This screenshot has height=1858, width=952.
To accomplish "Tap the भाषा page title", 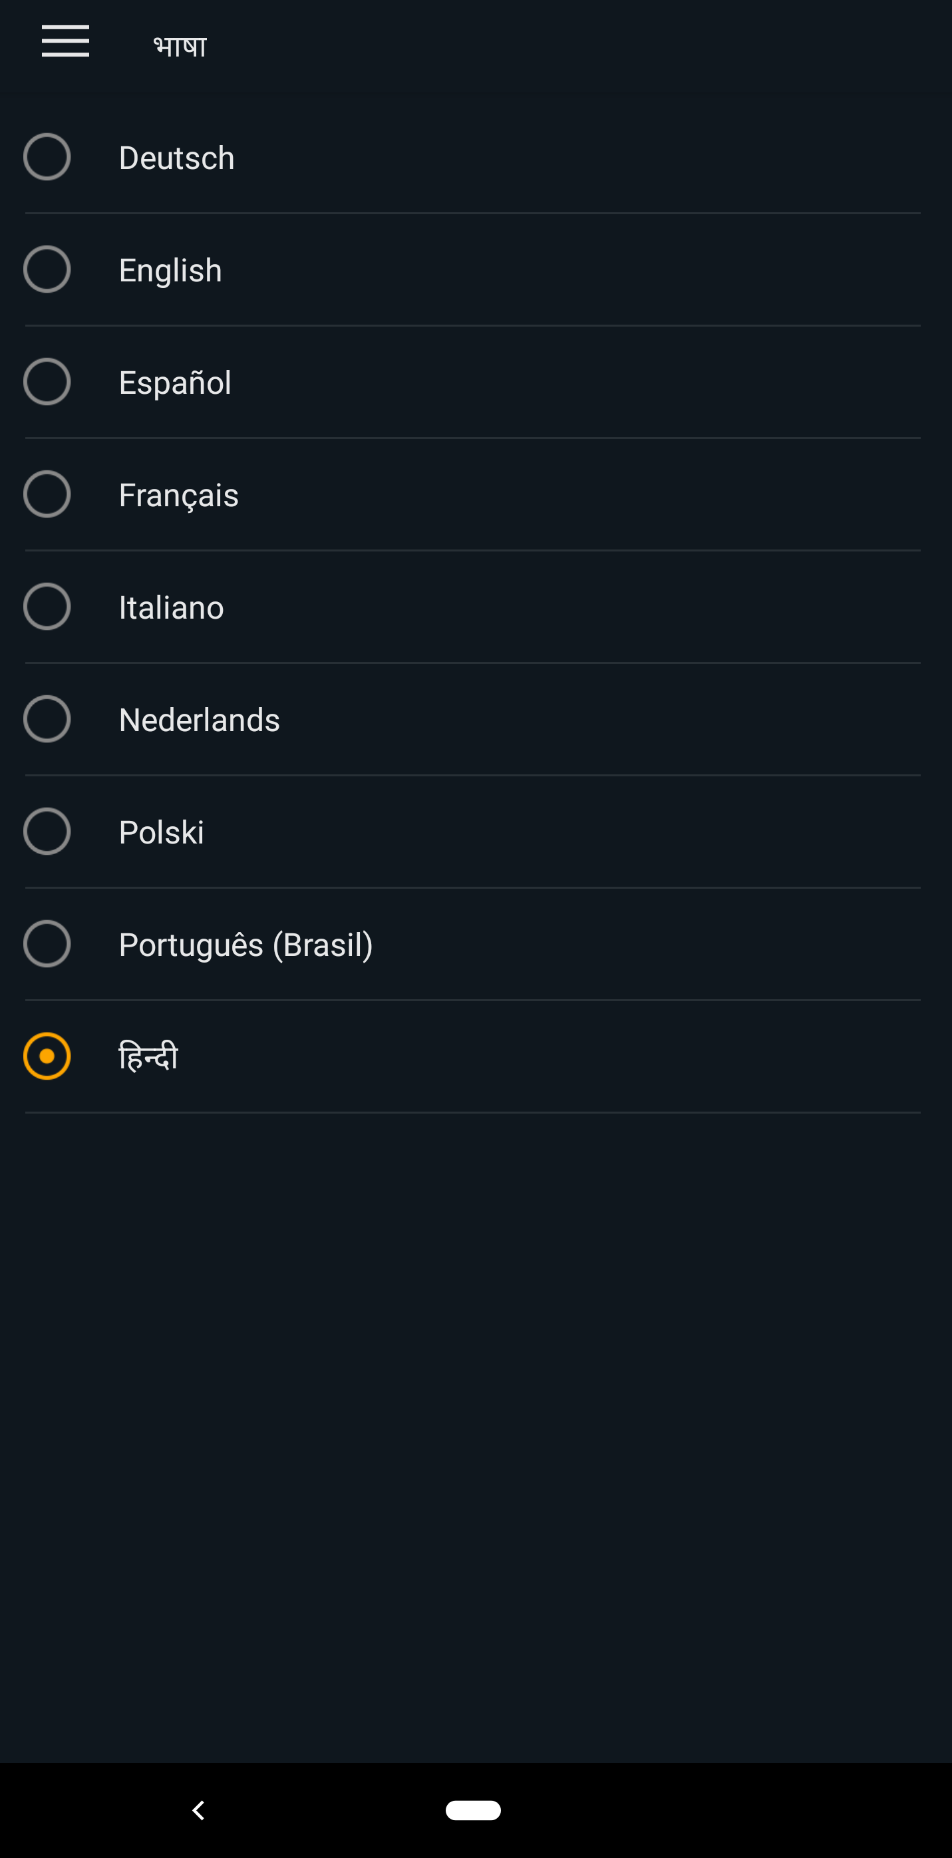I will click(x=180, y=46).
